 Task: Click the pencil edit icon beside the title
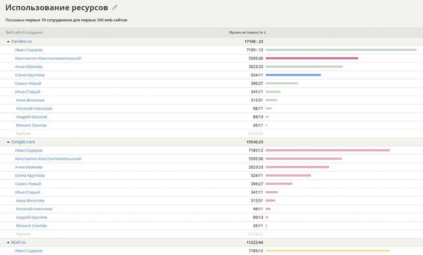pos(115,8)
